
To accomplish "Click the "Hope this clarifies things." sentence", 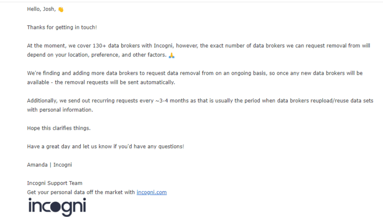I will pos(59,128).
